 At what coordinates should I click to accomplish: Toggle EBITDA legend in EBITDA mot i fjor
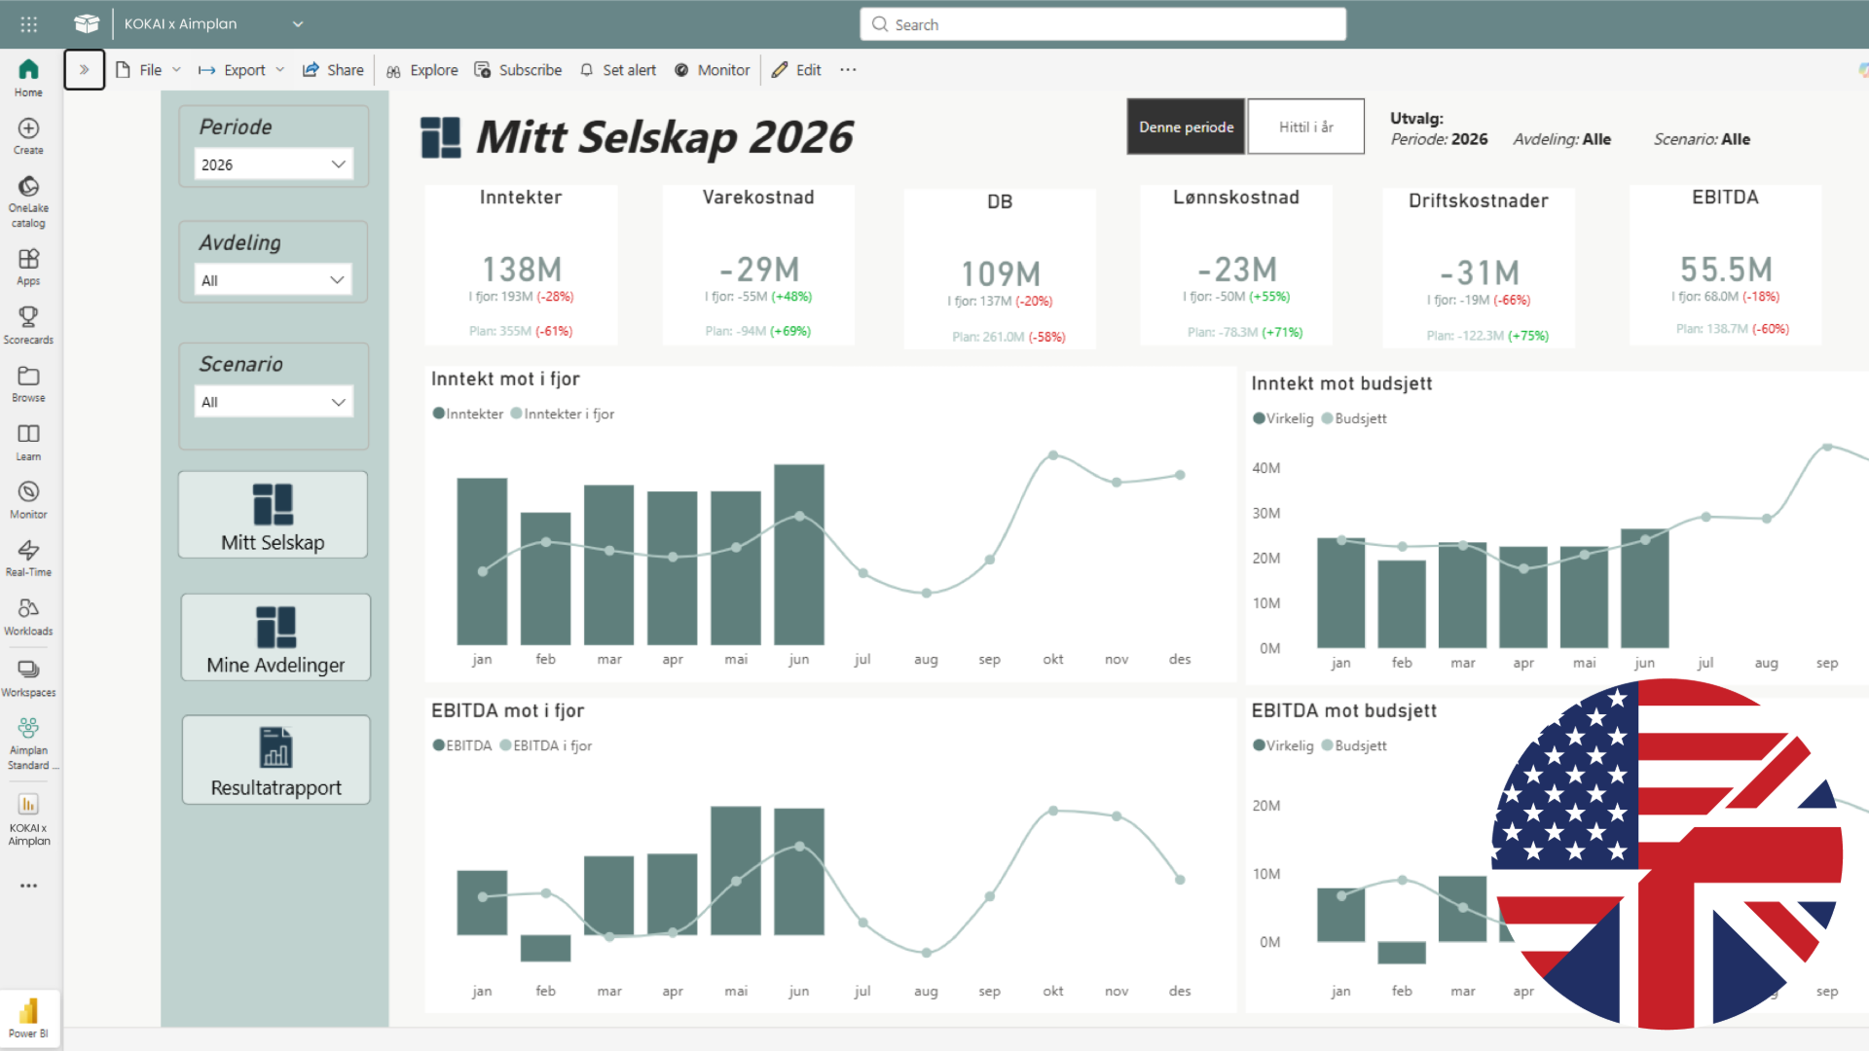[462, 745]
